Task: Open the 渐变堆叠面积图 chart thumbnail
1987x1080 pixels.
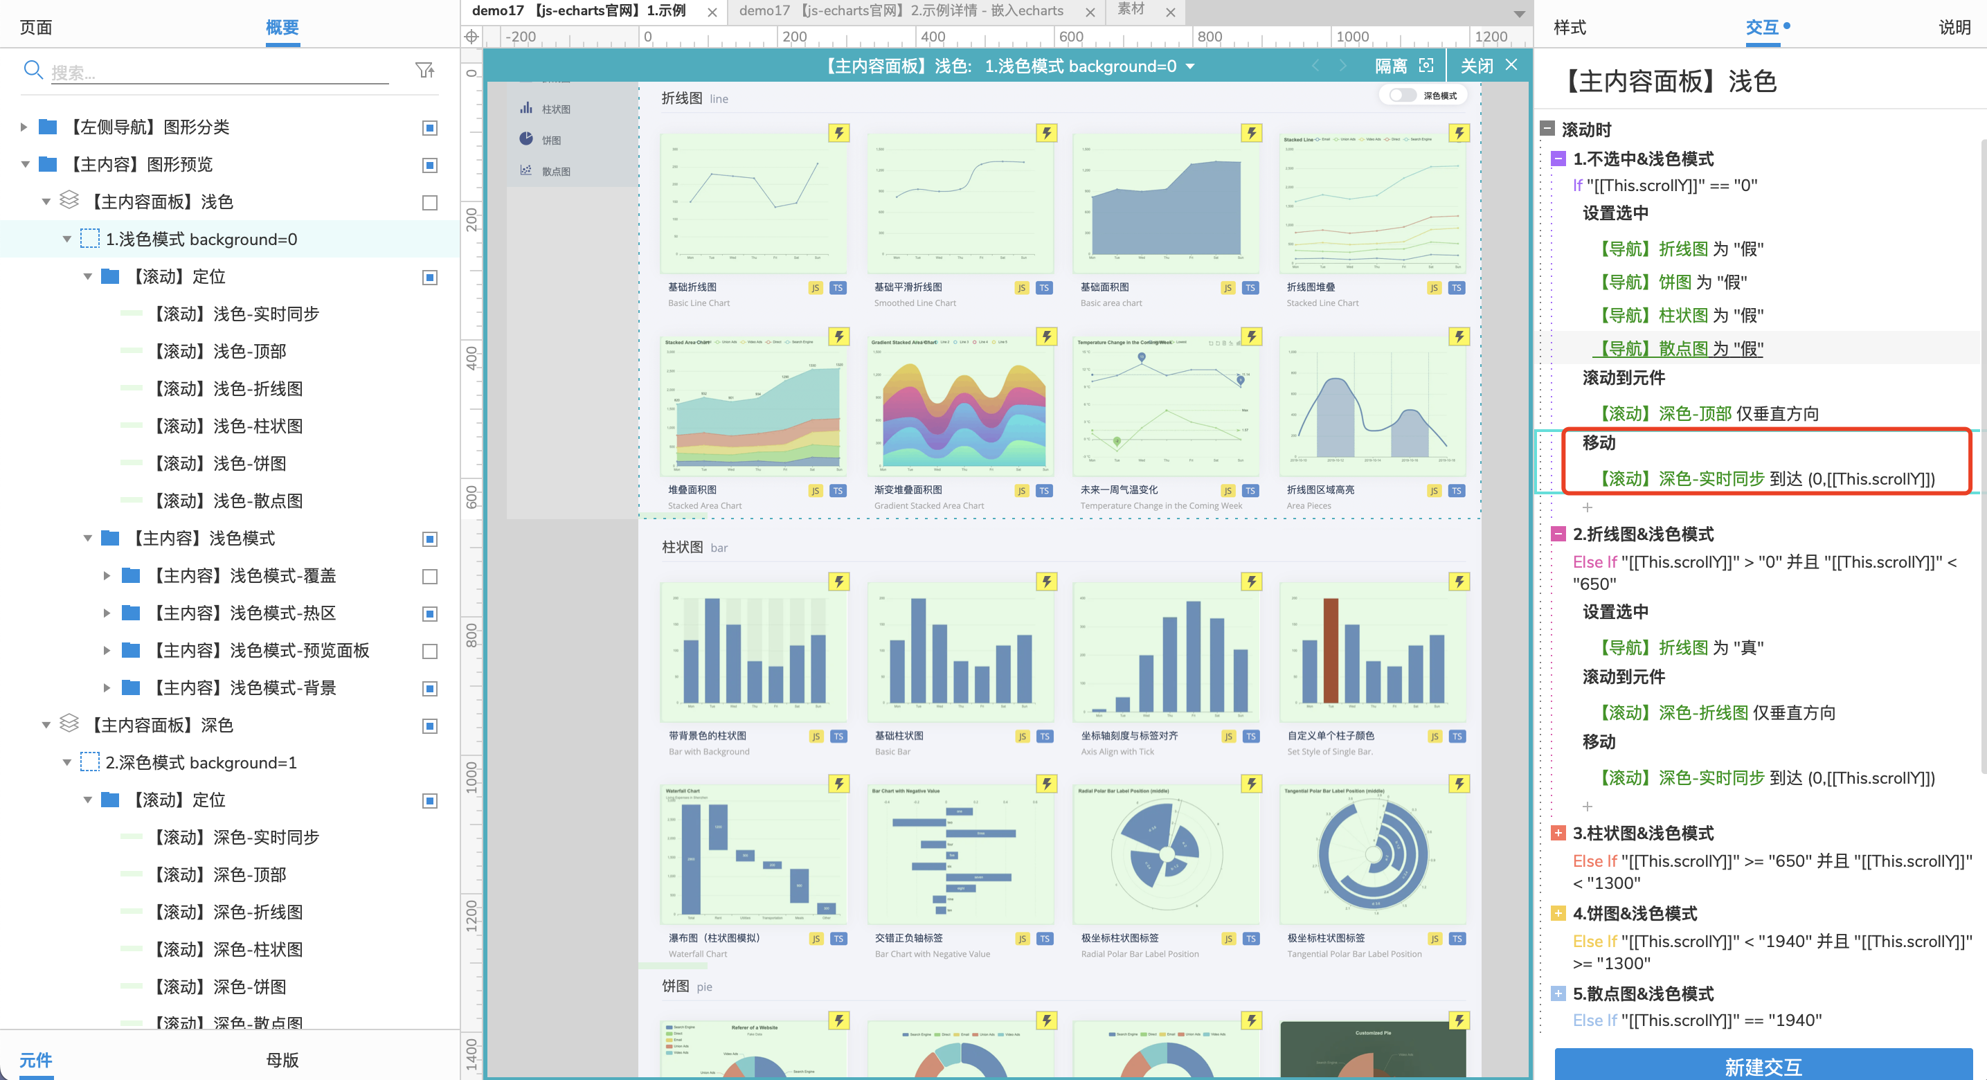Action: point(960,405)
